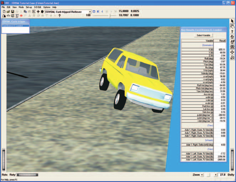The width and height of the screenshot is (236, 182).
Task: Save the case with floppy icon
Action: tap(12, 12)
